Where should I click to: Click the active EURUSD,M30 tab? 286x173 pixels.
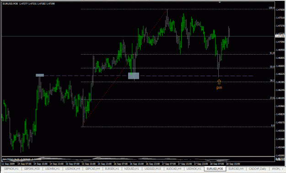pos(215,169)
